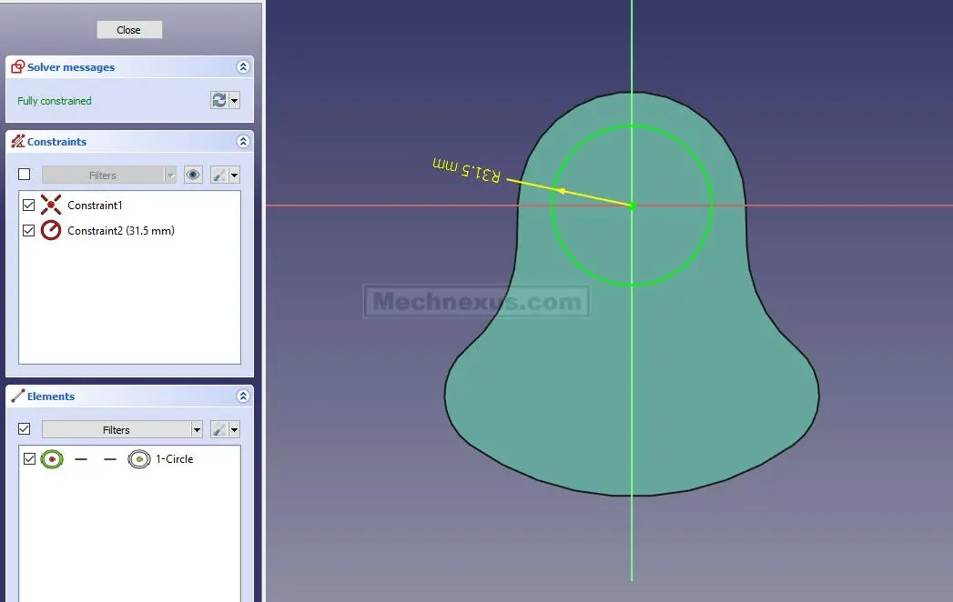Click the Constraint2 radius icon
Viewport: 953px width, 602px height.
click(51, 230)
